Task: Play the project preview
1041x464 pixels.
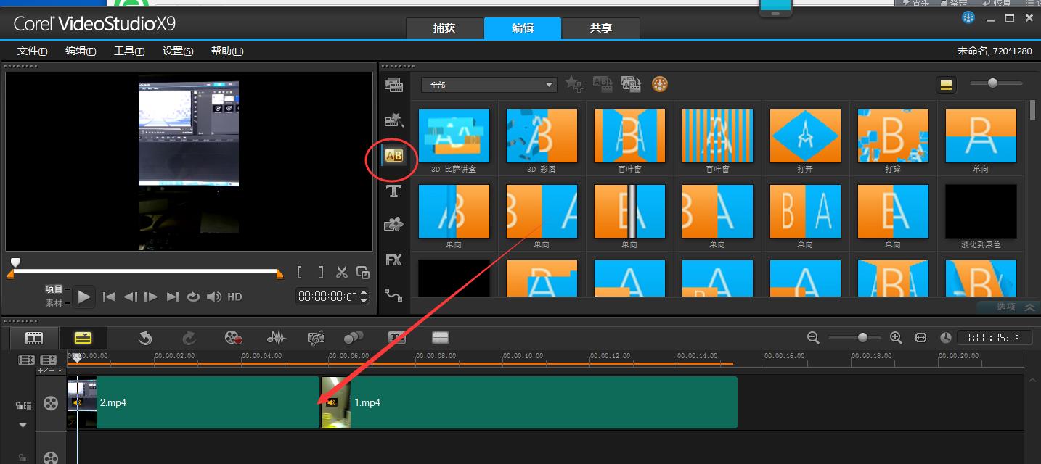Action: [84, 297]
